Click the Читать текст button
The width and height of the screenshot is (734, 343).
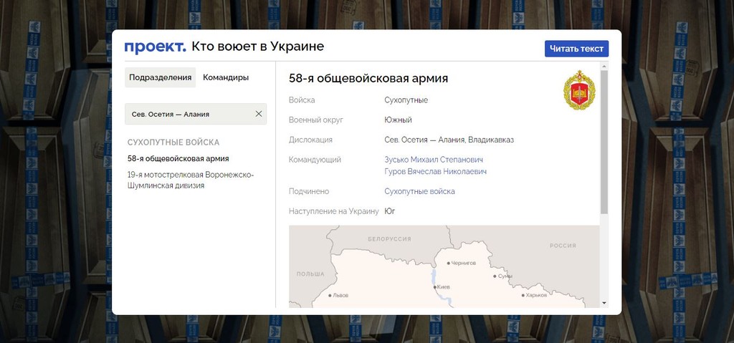(576, 49)
